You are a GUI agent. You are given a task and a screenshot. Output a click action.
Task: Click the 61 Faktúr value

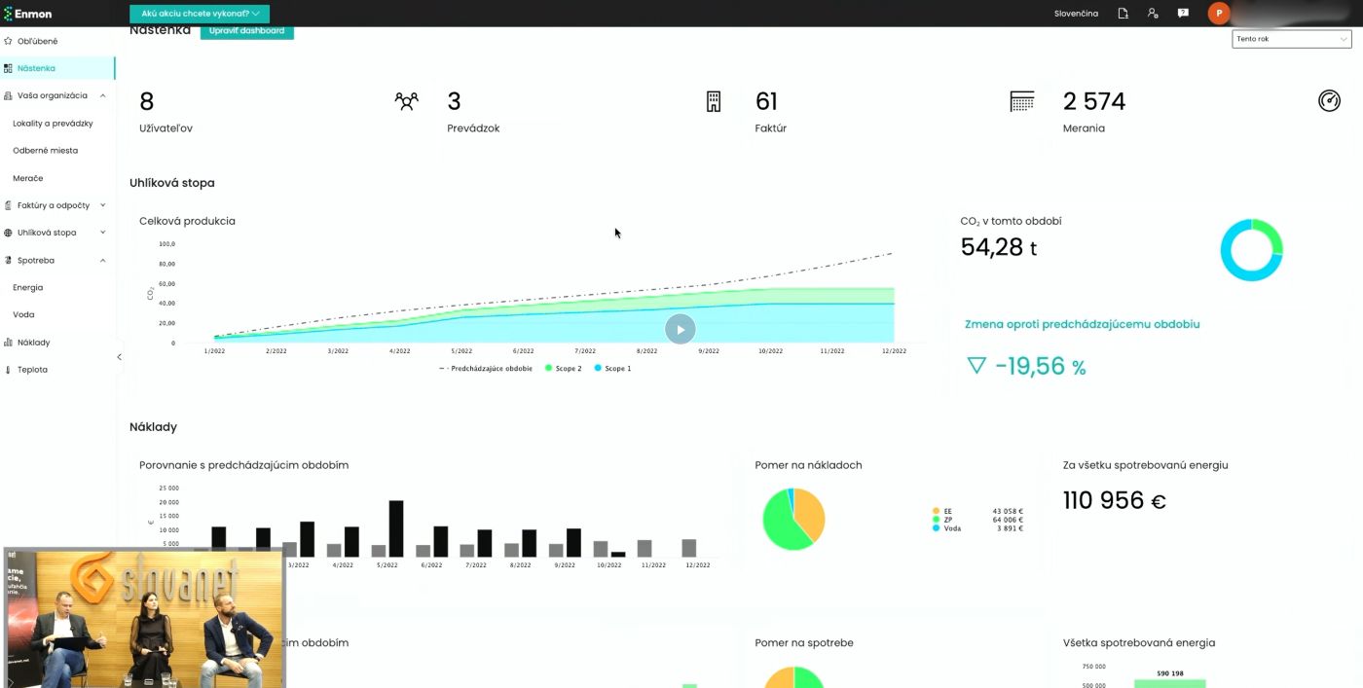[x=766, y=101]
